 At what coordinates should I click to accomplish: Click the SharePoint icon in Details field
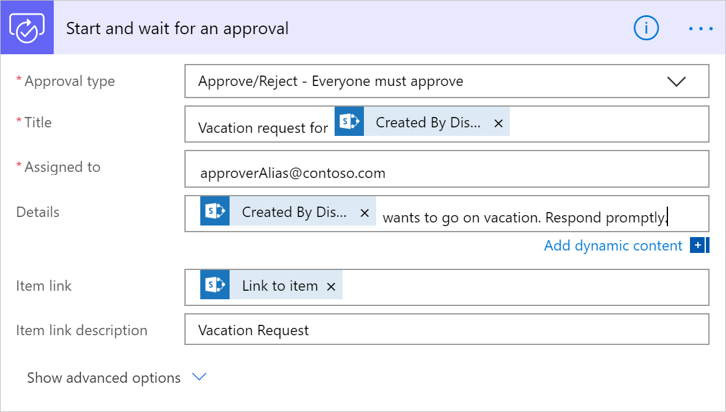pos(215,211)
